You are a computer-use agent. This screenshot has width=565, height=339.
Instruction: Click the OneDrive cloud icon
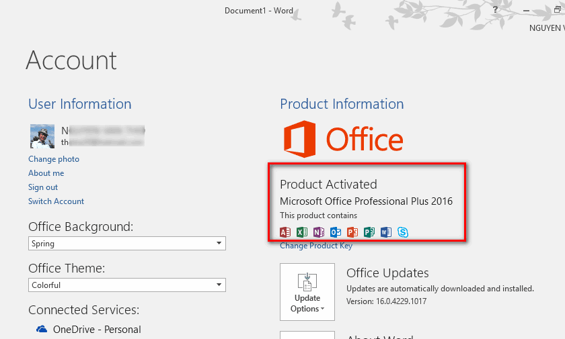click(42, 329)
